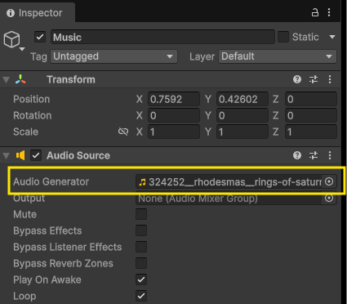347x304 pixels.
Task: Toggle the Music GameObject active checkbox
Action: [40, 37]
